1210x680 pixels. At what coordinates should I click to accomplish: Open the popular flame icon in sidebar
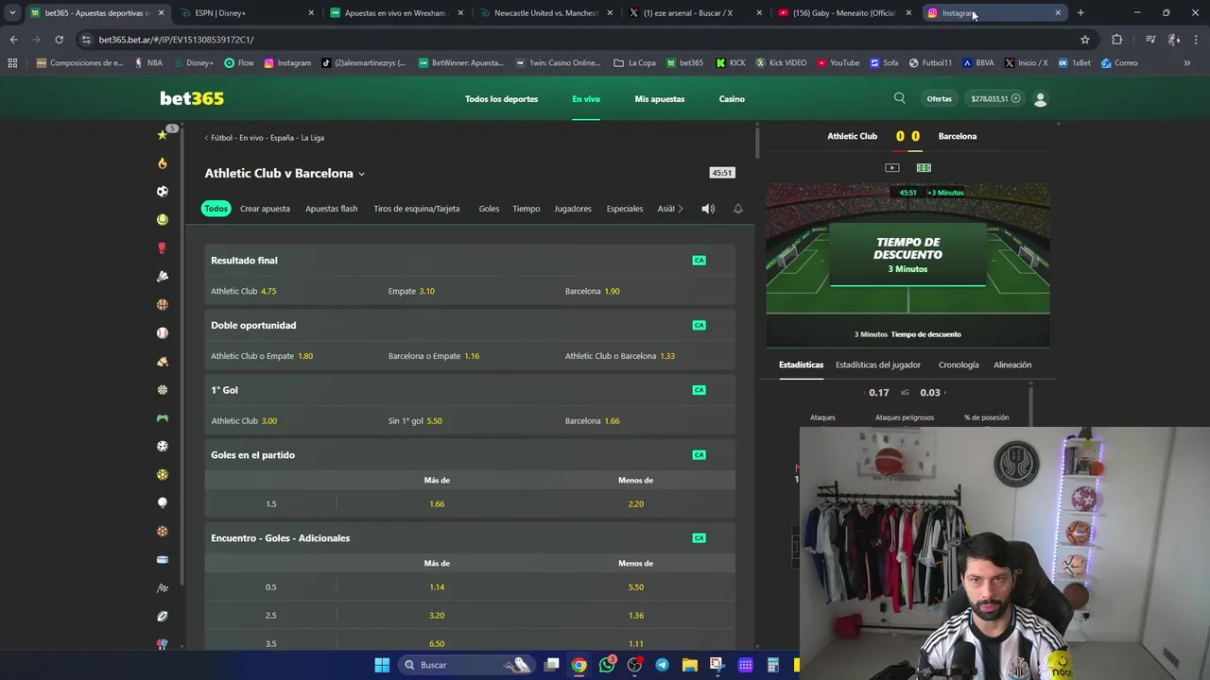(163, 163)
